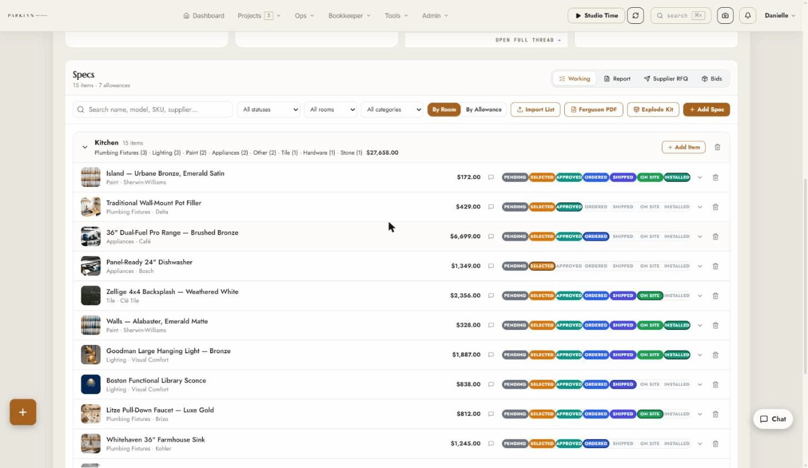808x468 pixels.
Task: Switch to the Report tab
Action: [x=617, y=79]
